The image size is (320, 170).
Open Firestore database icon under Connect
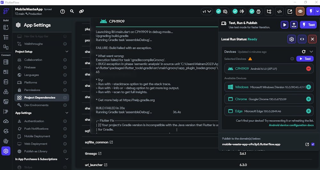coord(6,62)
